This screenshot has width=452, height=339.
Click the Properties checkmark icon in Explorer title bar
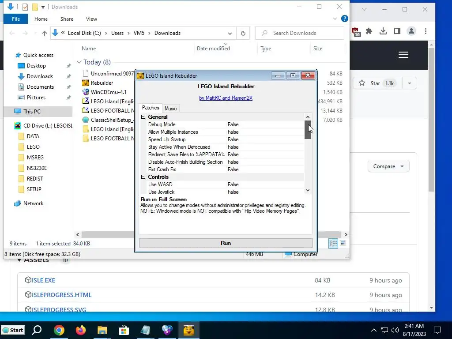[x=25, y=7]
